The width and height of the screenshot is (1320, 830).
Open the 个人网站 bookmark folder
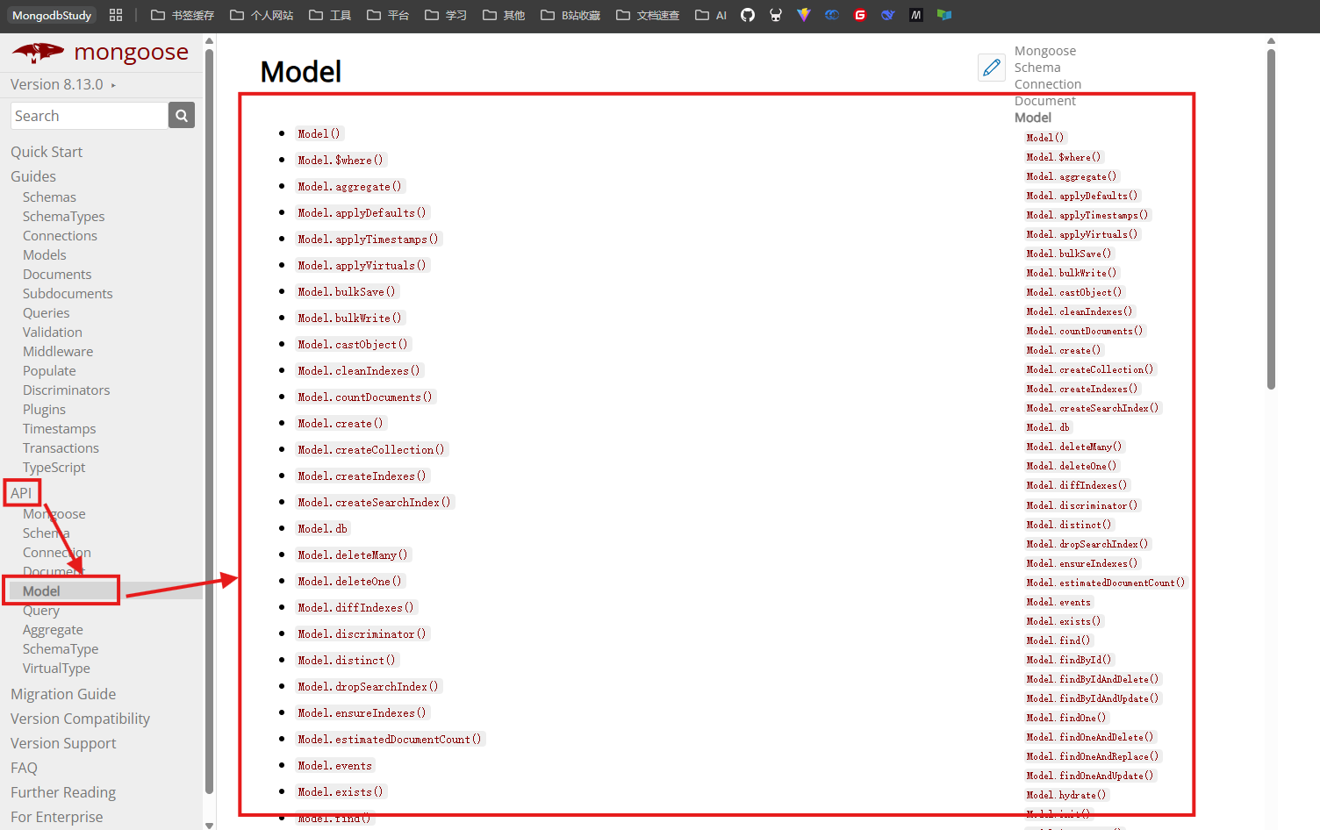[262, 15]
